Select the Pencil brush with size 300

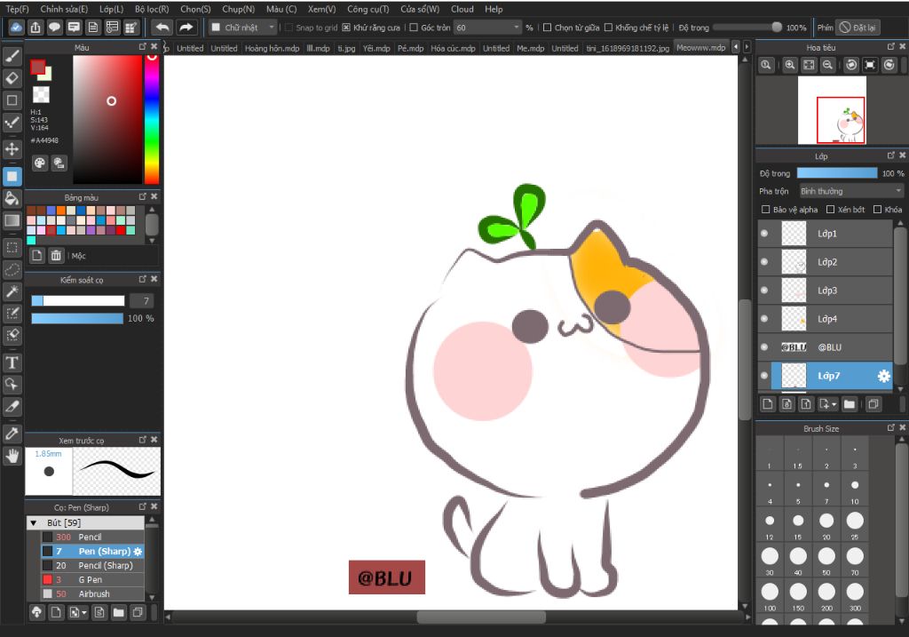(92, 537)
